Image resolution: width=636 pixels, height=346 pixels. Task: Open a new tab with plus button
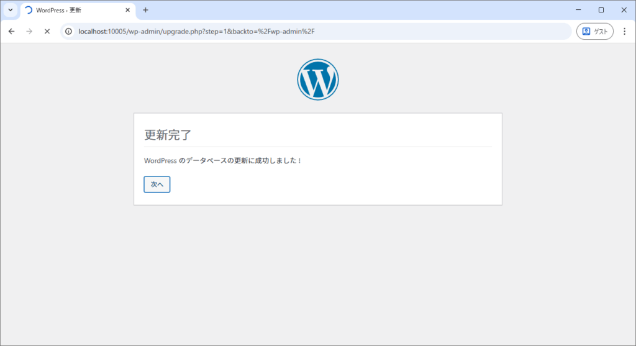click(145, 10)
